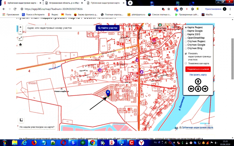This screenshot has height=146, width=234.
Task: Open Skype from the taskbar
Action: click(73, 143)
